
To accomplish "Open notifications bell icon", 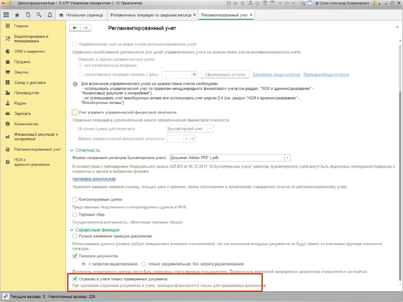I will [50, 15].
